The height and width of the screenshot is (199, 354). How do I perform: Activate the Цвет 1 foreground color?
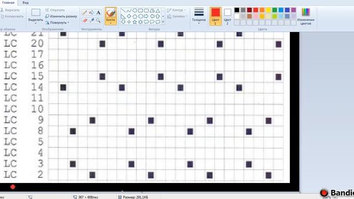click(x=215, y=16)
